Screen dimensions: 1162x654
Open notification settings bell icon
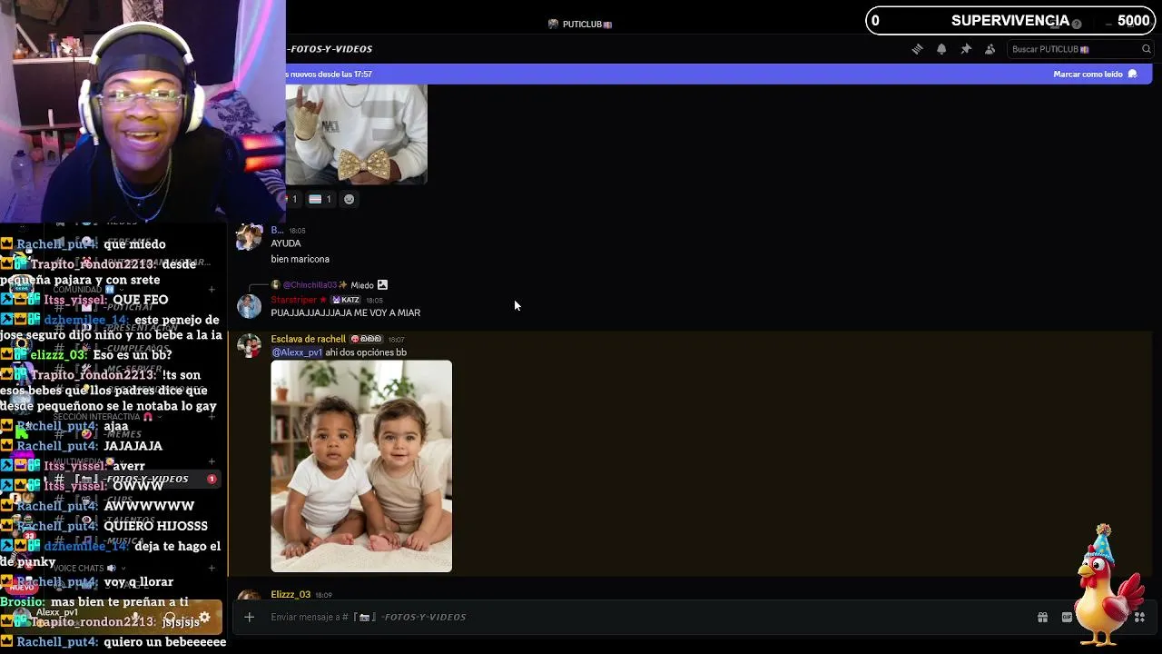941,49
